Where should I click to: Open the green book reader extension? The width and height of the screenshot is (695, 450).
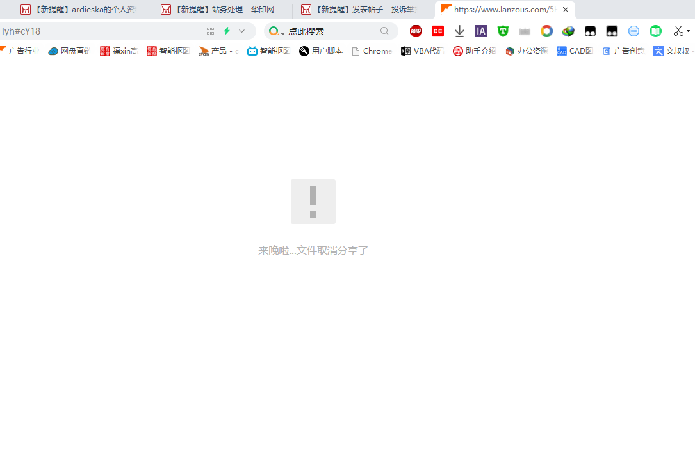tap(655, 31)
